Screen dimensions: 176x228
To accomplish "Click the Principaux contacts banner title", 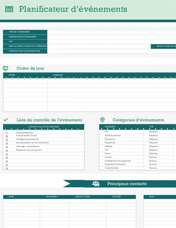I will click(x=127, y=184).
